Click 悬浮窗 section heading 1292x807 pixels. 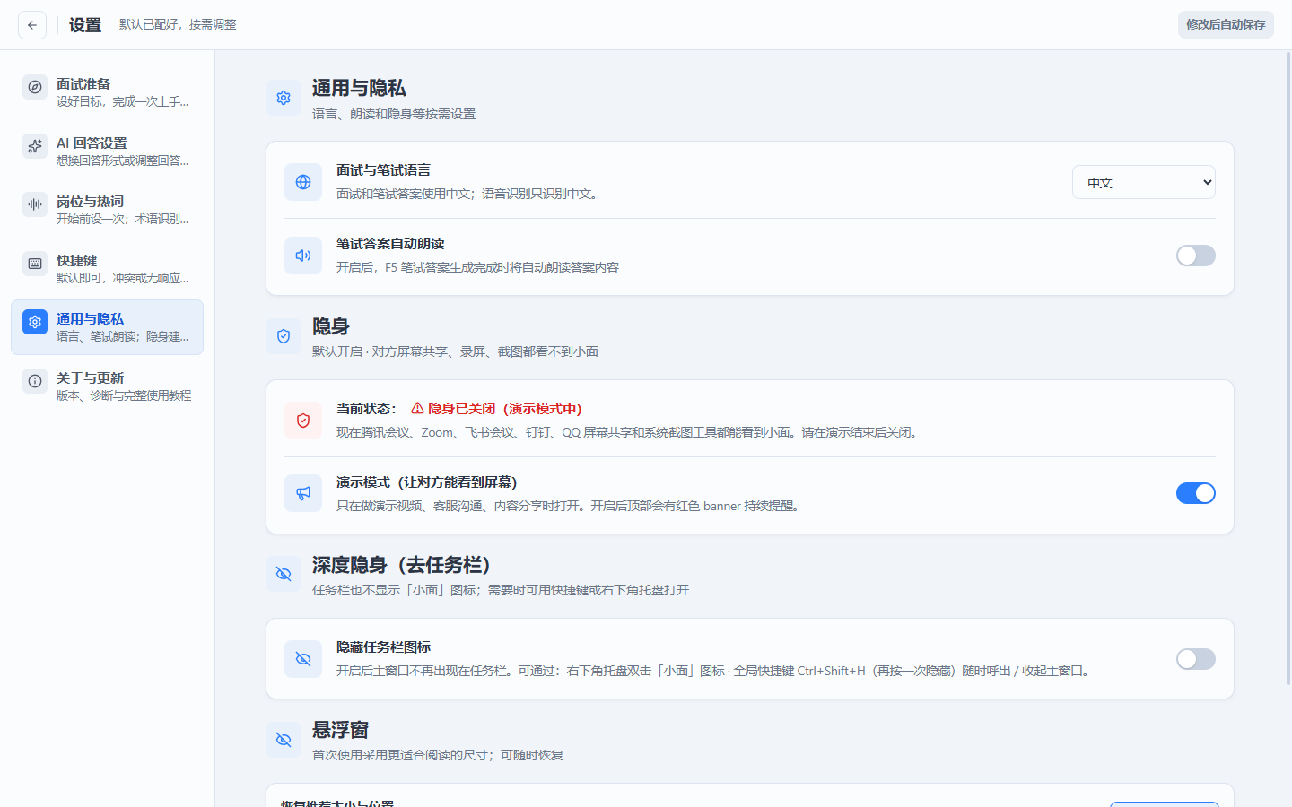pos(340,730)
